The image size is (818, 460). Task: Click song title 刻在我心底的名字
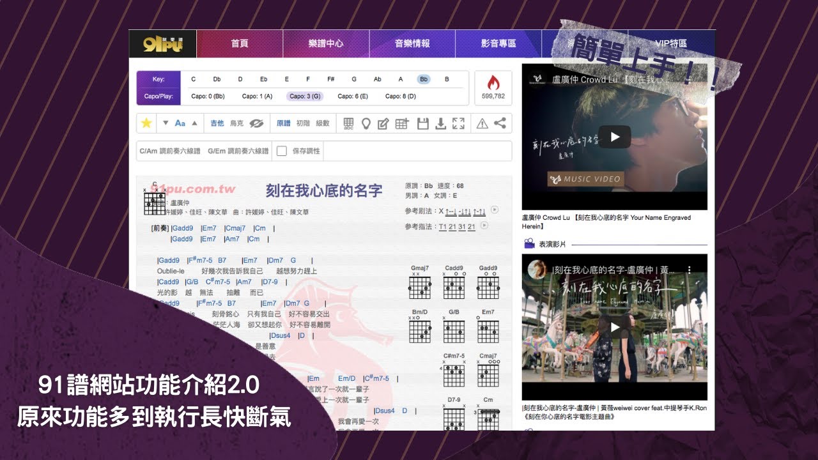[324, 190]
